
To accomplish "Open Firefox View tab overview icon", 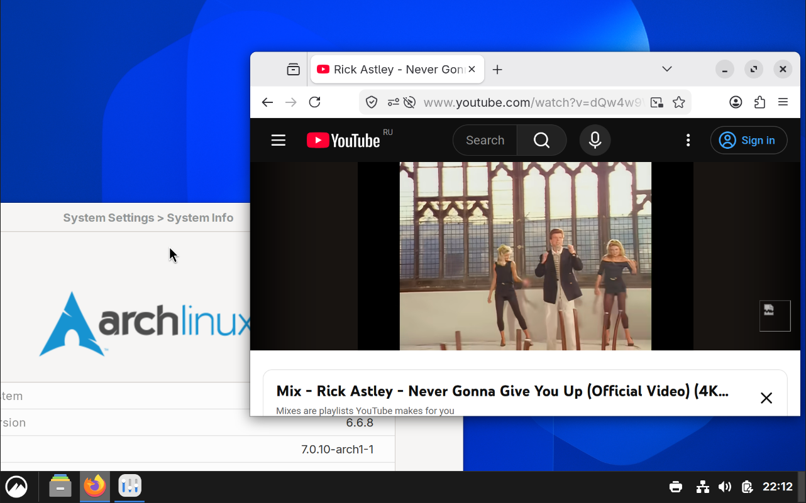I will (293, 69).
